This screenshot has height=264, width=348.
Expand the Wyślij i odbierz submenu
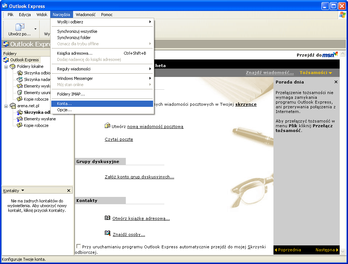coord(150,22)
